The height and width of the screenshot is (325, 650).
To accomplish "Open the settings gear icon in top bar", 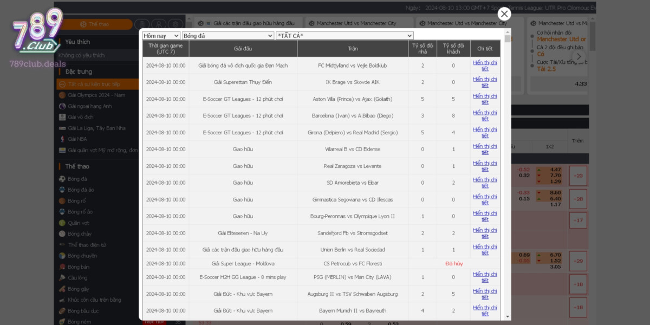I will [175, 24].
